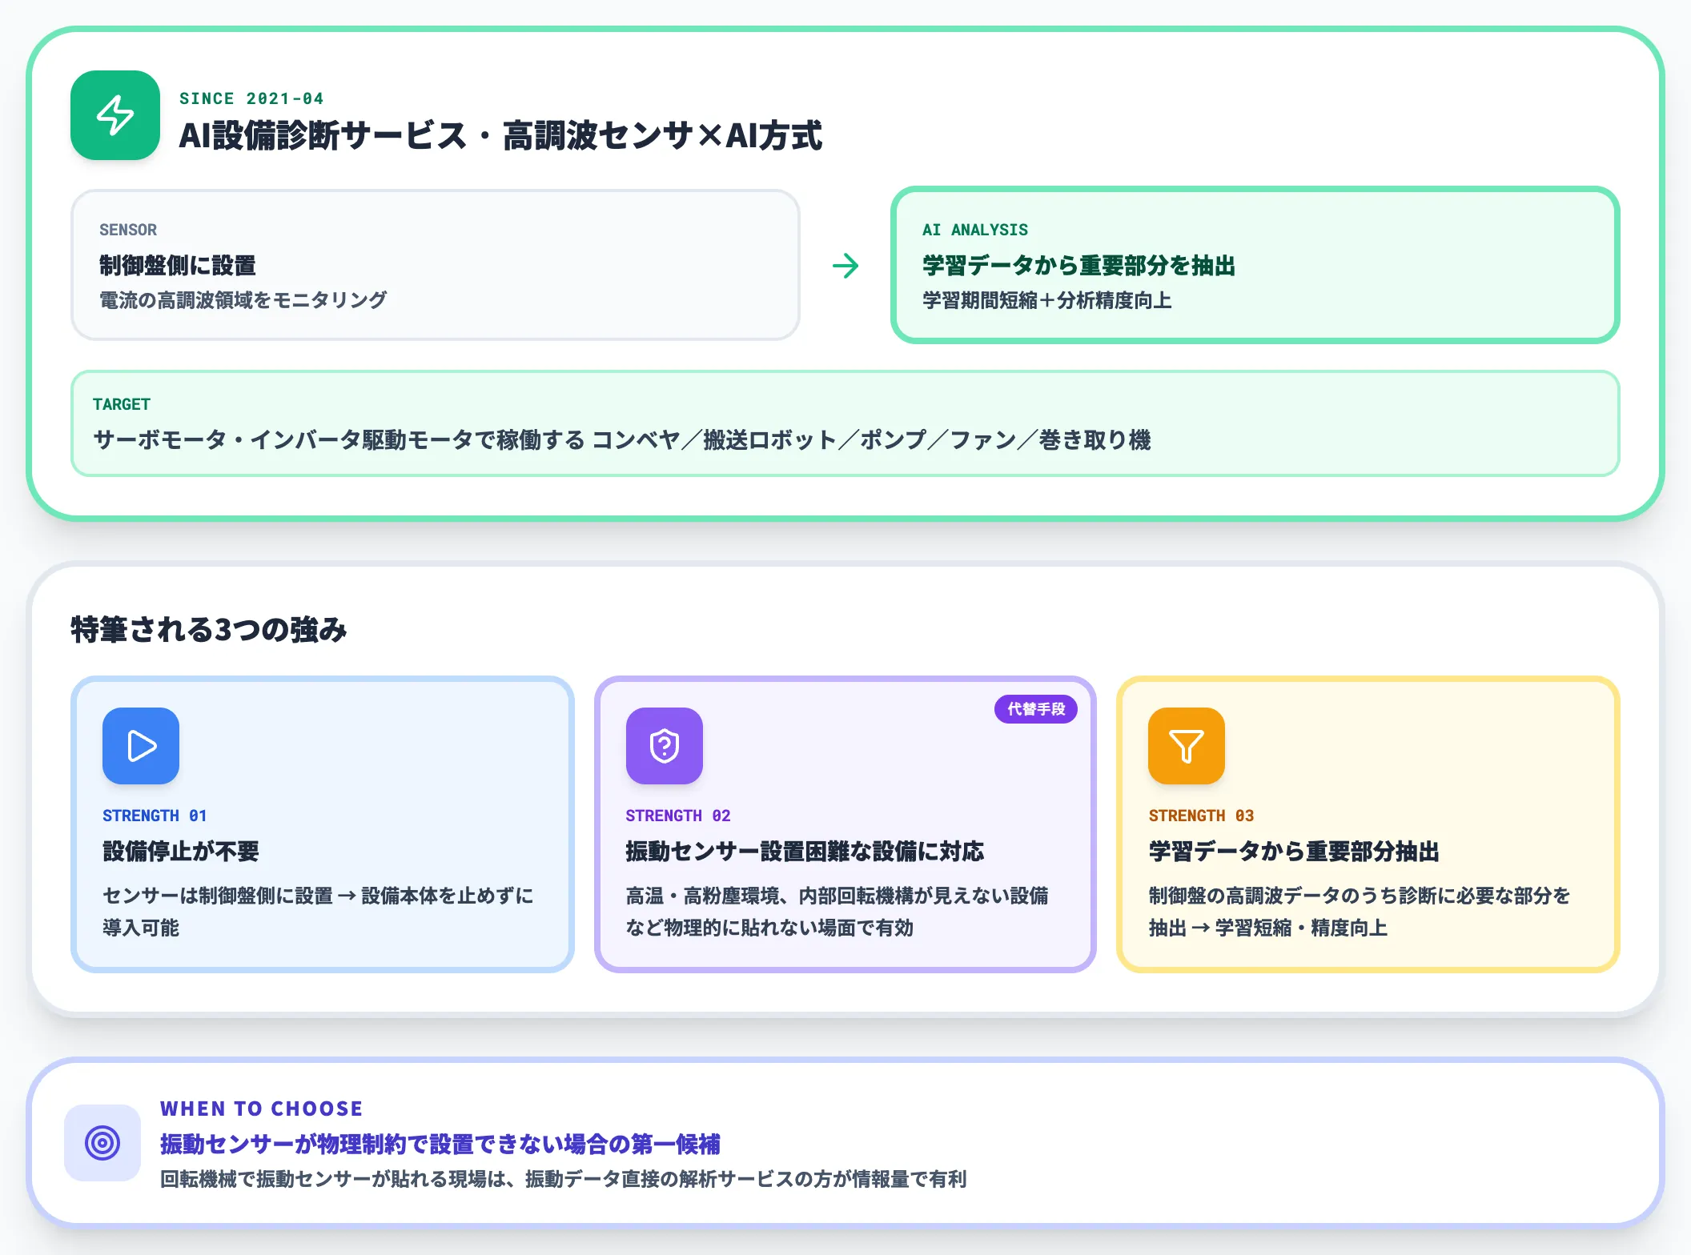Click the SENSOR label text
This screenshot has width=1691, height=1255.
click(x=128, y=230)
